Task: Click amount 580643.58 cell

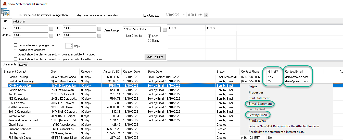Action: coord(114,77)
